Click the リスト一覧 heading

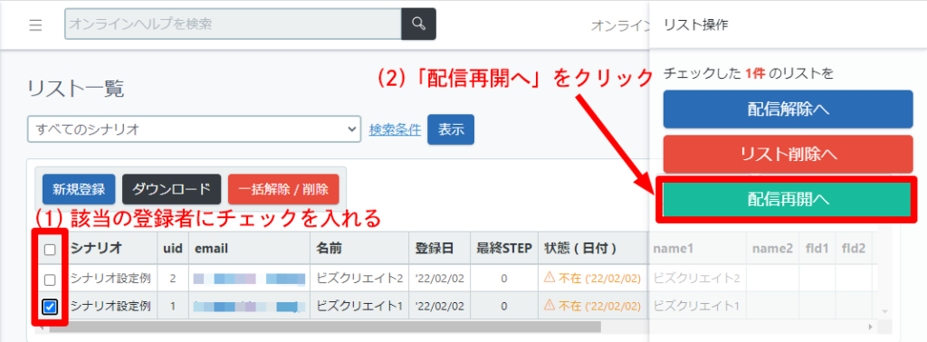coord(76,89)
